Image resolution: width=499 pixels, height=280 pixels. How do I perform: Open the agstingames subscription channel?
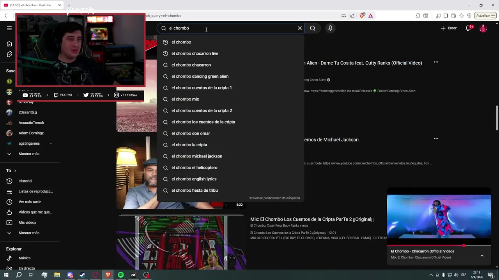30,143
